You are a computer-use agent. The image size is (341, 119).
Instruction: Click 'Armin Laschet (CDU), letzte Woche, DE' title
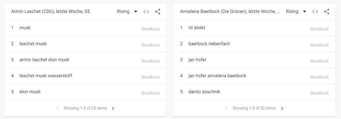click(51, 11)
